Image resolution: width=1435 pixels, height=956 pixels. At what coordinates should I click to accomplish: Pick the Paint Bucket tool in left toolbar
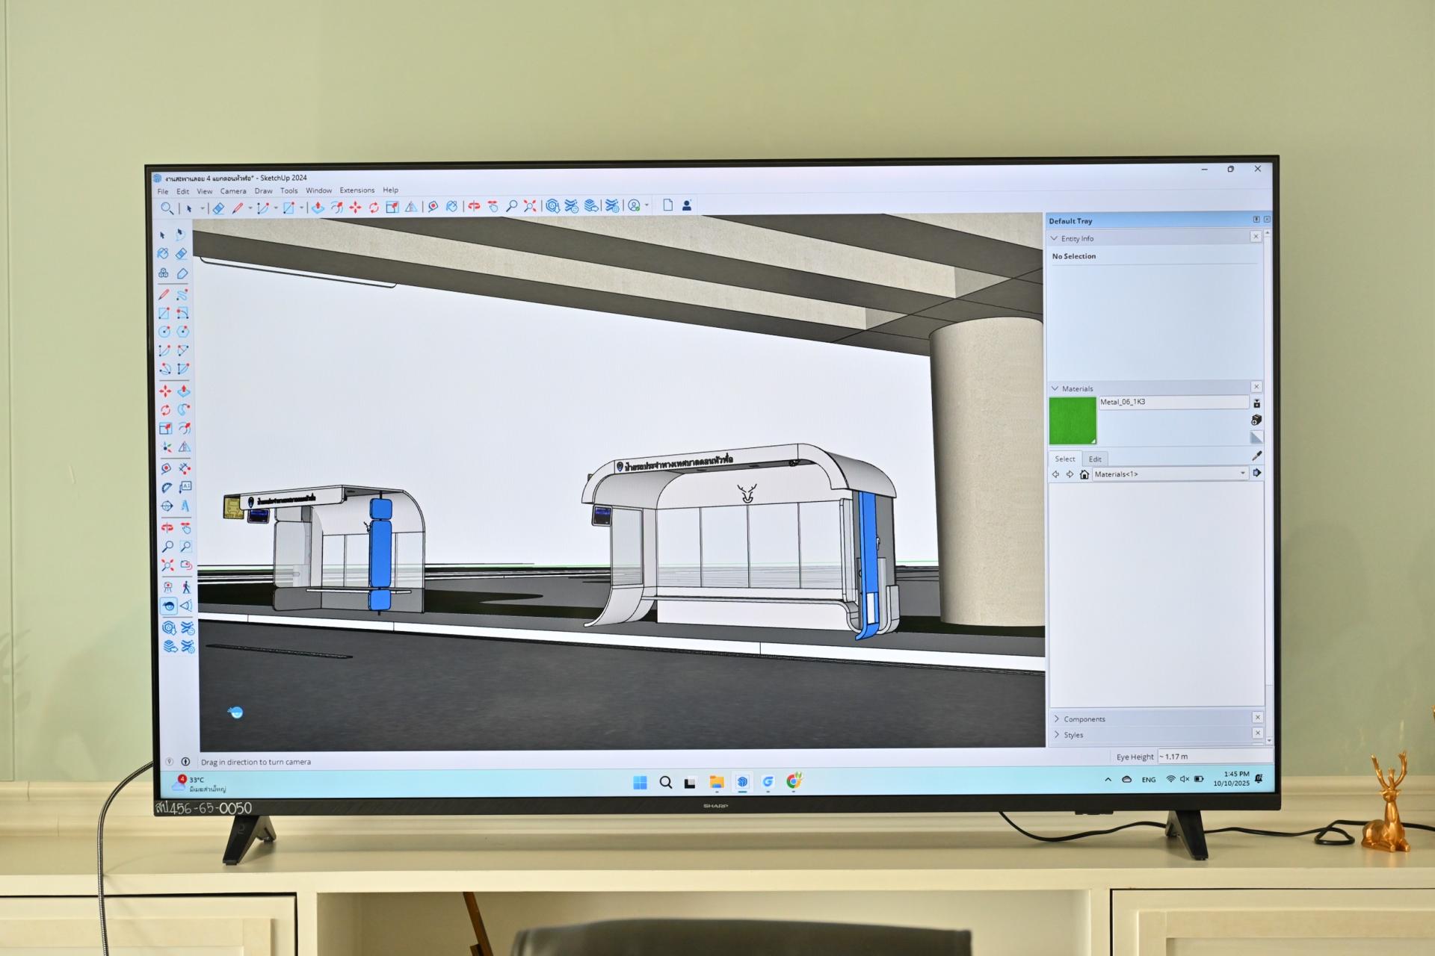coord(163,254)
